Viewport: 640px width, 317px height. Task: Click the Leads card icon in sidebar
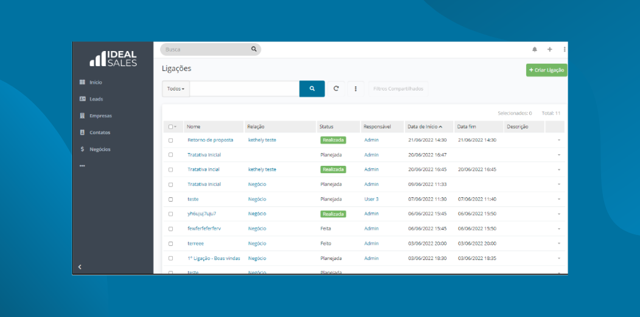pos(82,99)
